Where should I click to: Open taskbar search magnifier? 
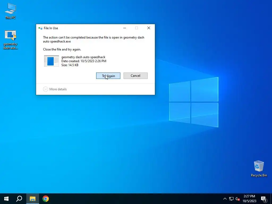(x=19, y=199)
